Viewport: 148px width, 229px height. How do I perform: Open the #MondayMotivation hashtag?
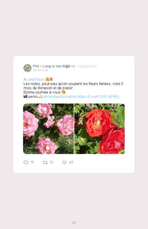click(x=60, y=97)
